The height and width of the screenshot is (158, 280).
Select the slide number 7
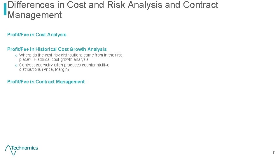[273, 152]
